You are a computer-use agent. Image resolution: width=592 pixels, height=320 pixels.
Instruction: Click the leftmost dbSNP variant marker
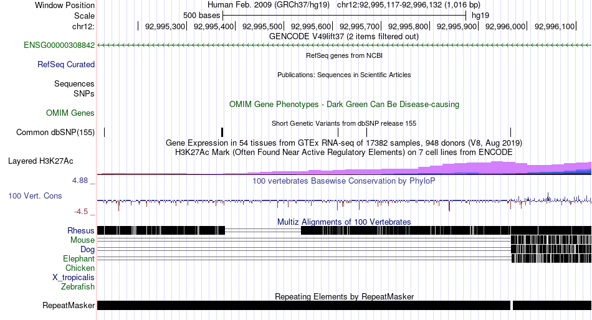105,132
